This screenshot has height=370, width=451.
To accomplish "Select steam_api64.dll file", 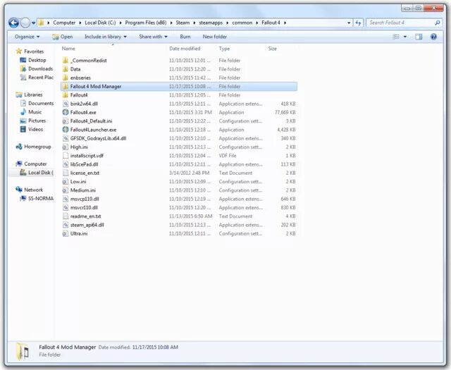I will 179,225.
